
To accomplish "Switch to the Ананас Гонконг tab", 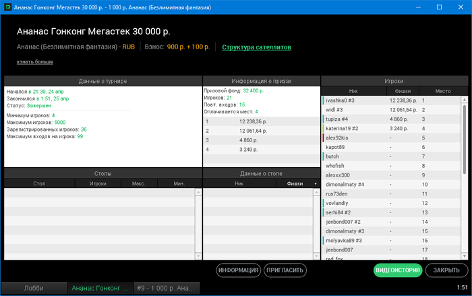I will tap(100, 288).
